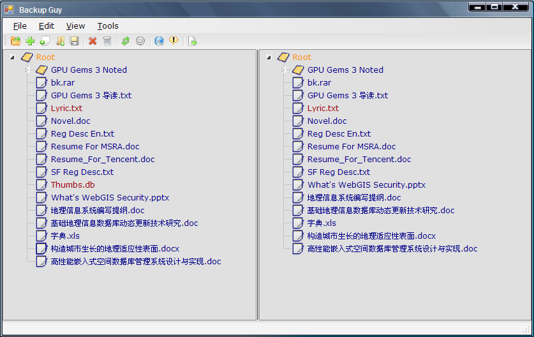Select What's WebGIS Security.pptx in right pane
This screenshot has width=534, height=337.
click(366, 185)
